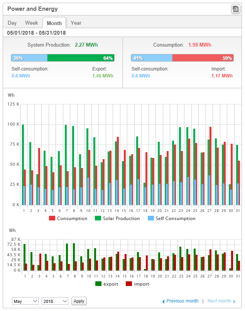Click the blue Self Consumption legend swatch

pos(151,219)
